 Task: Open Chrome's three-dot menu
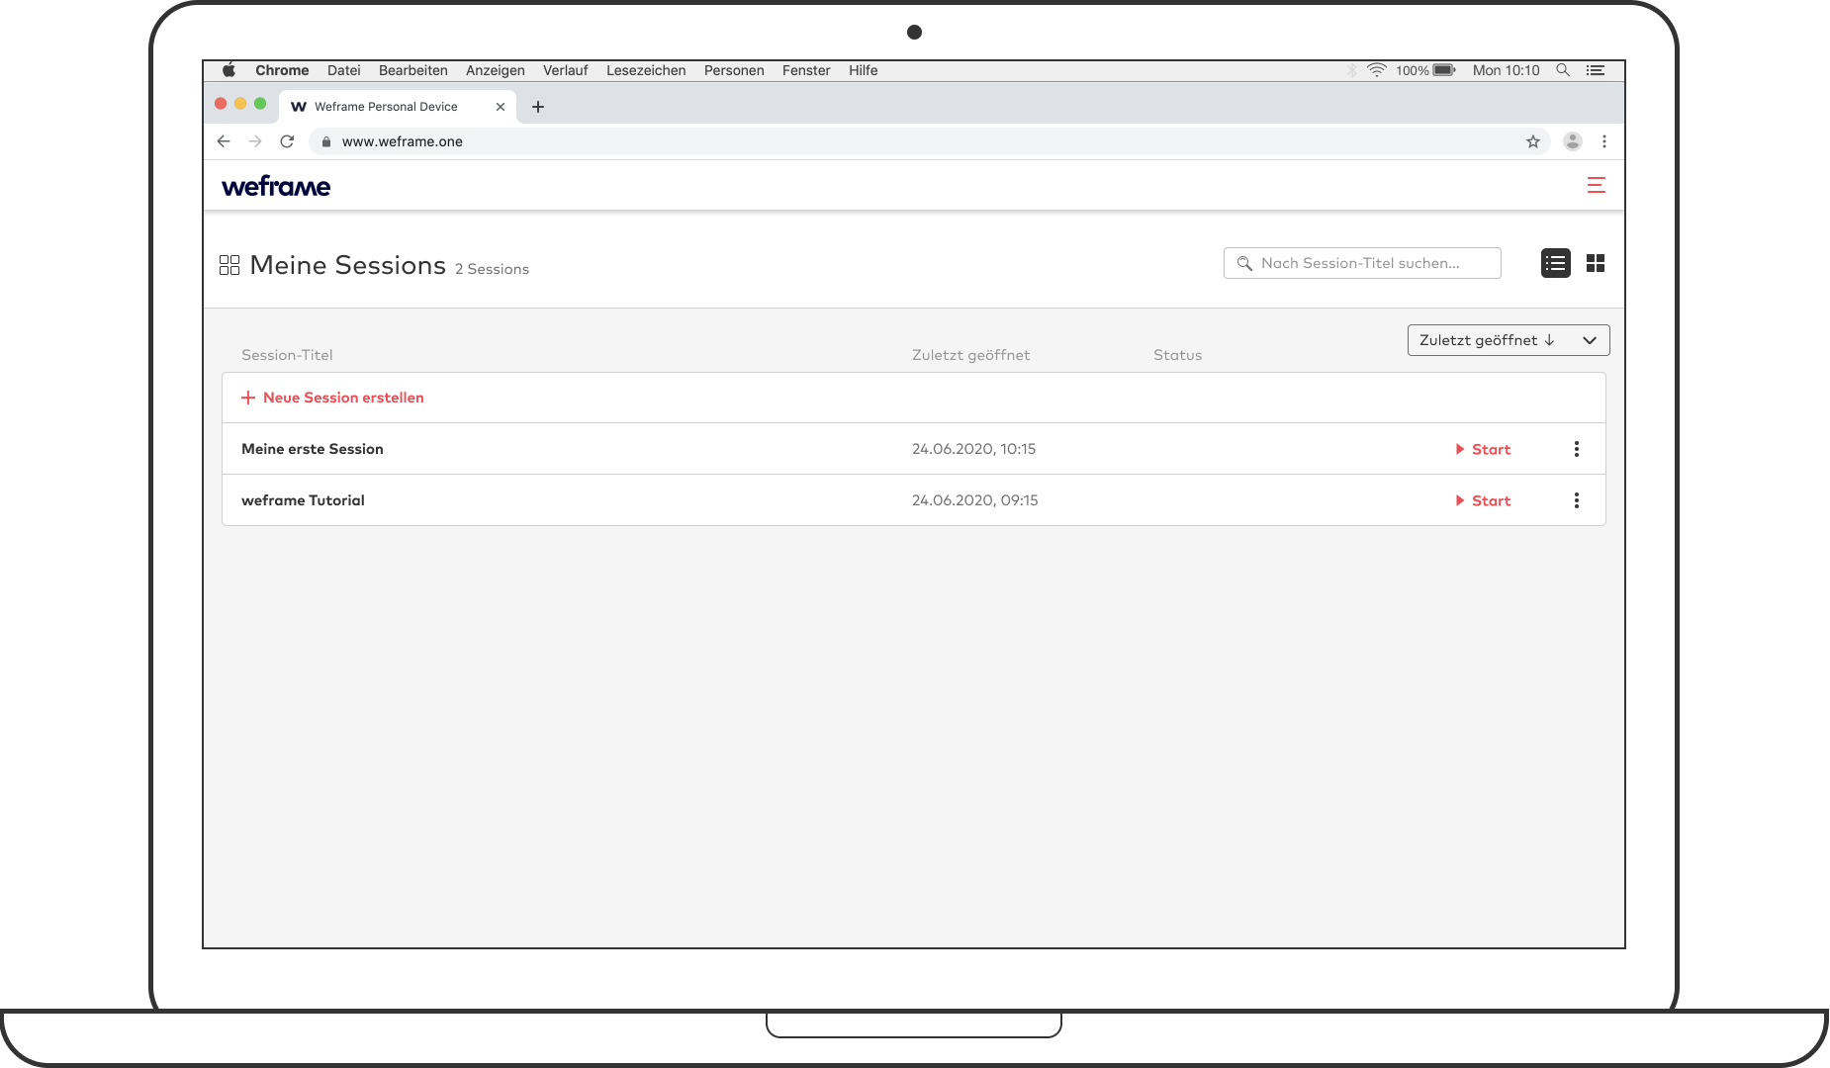point(1604,141)
